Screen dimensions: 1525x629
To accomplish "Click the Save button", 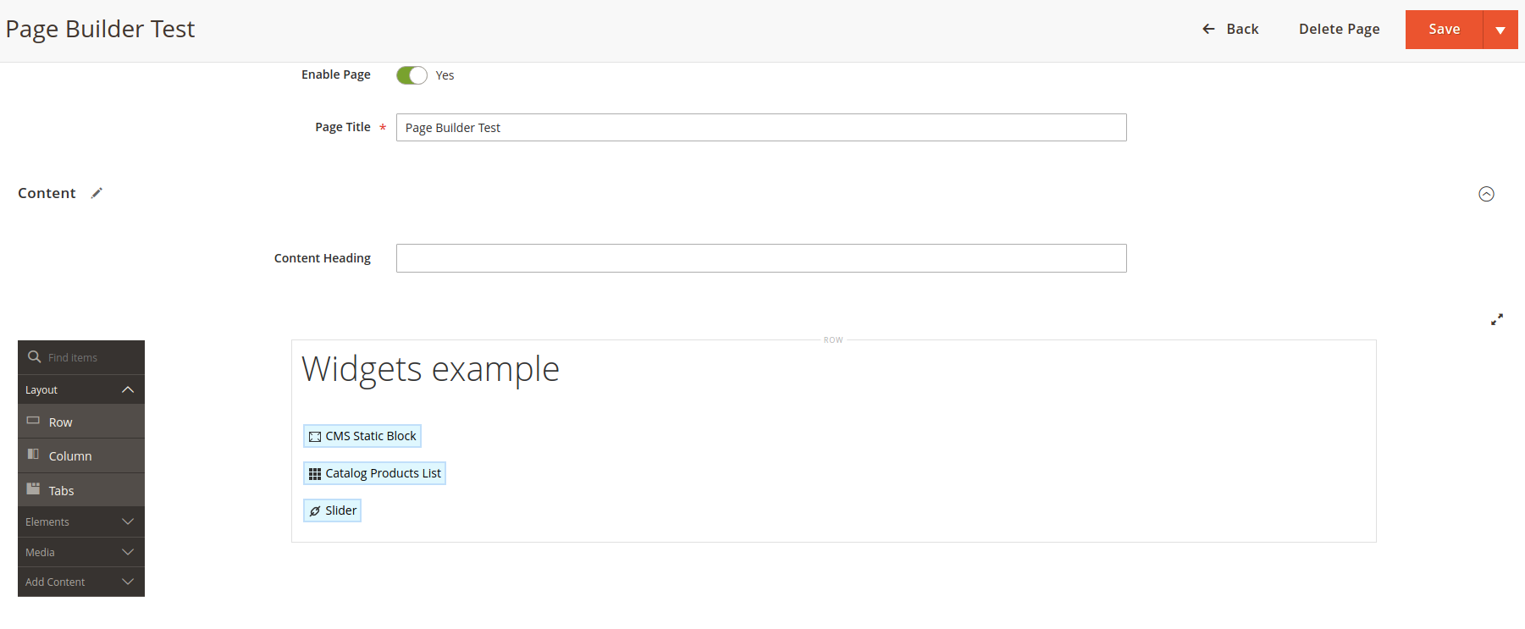I will pyautogui.click(x=1444, y=29).
